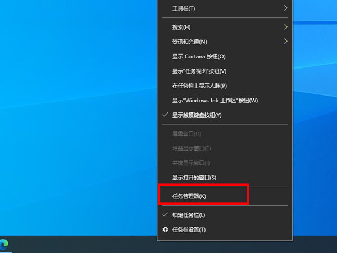Show the Windows Ink 工作区 button

click(215, 100)
